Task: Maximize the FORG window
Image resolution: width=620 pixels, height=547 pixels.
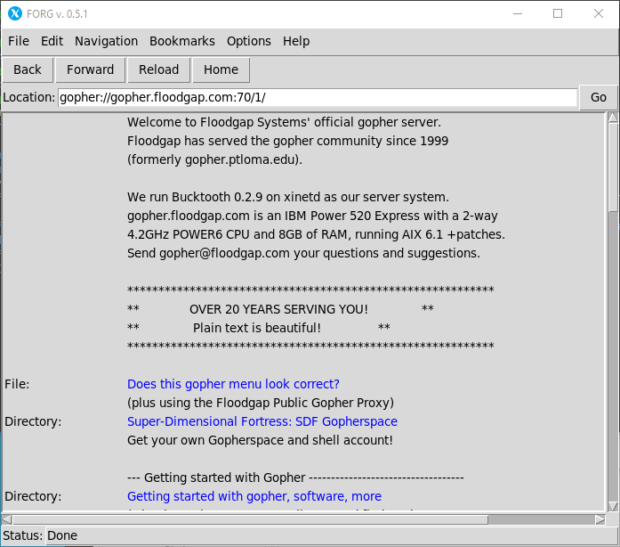Action: coord(558,14)
